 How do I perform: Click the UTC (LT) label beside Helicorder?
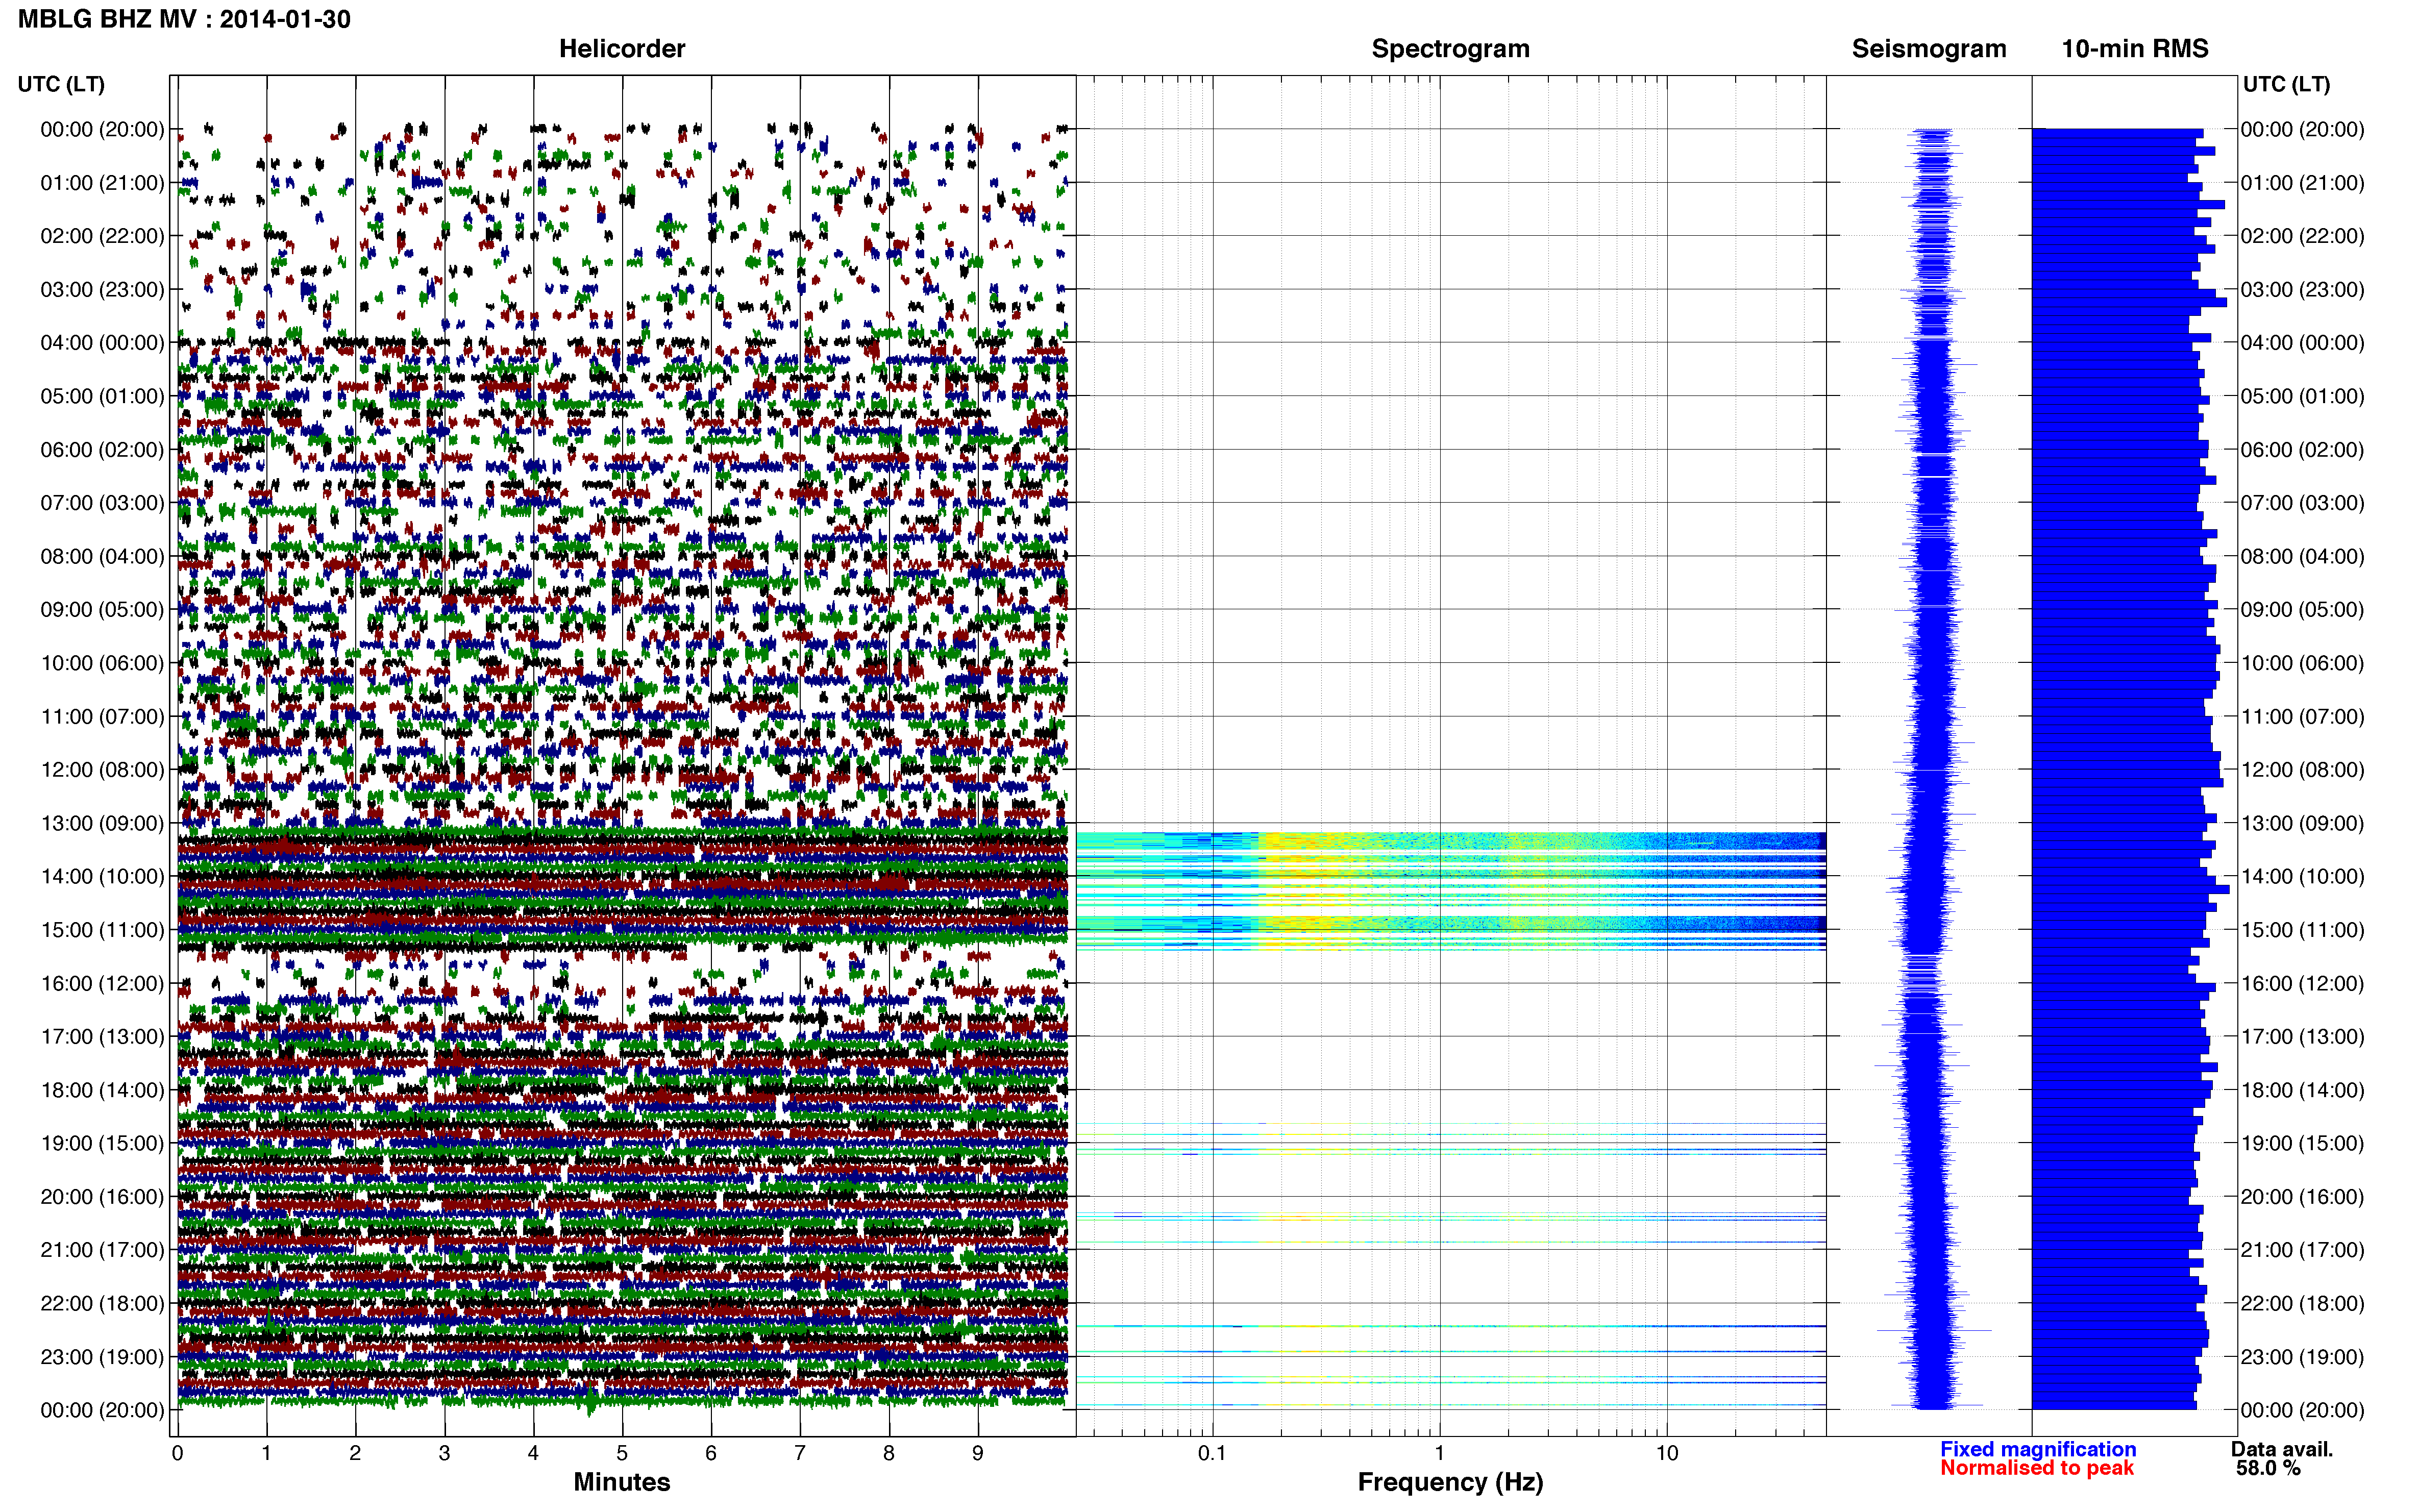[61, 84]
